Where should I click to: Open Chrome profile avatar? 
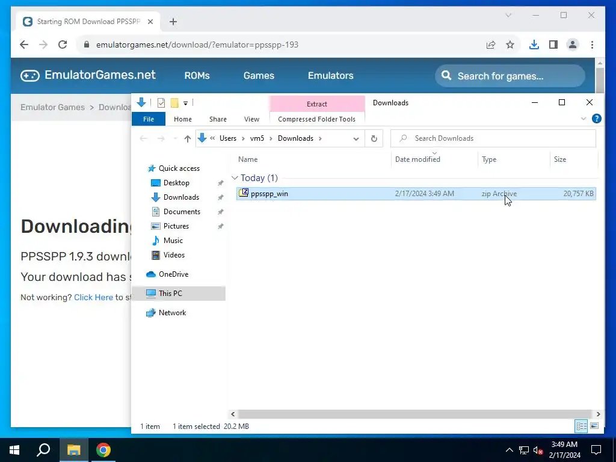573,45
